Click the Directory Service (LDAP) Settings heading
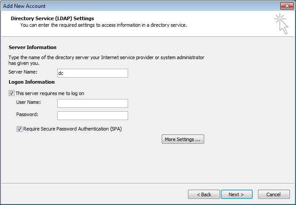The height and width of the screenshot is (205, 296). pyautogui.click(x=52, y=18)
